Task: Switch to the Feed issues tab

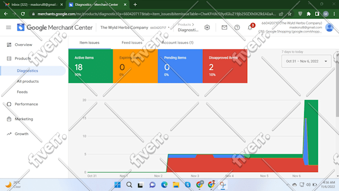Action: [x=132, y=43]
